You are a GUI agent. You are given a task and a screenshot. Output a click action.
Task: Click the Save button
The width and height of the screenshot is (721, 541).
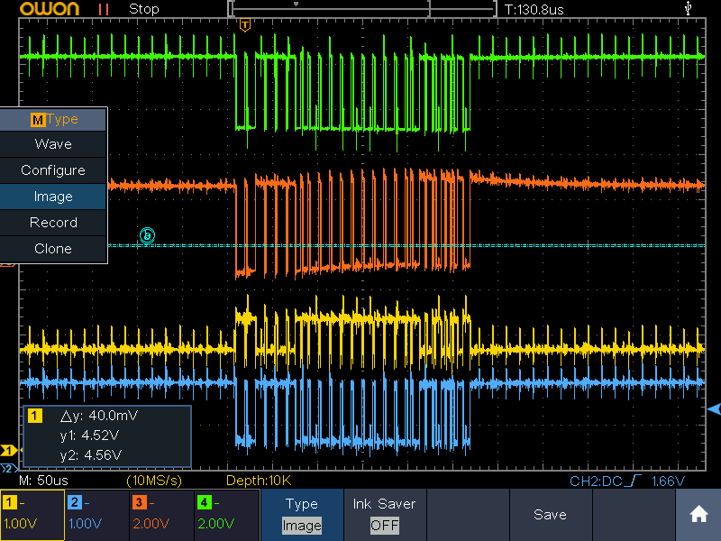tap(551, 515)
